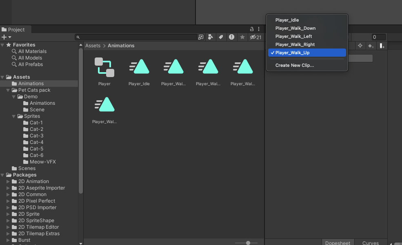Expand the 2D Animation package folder
Screen dimensions: 402x245
click(x=8, y=181)
